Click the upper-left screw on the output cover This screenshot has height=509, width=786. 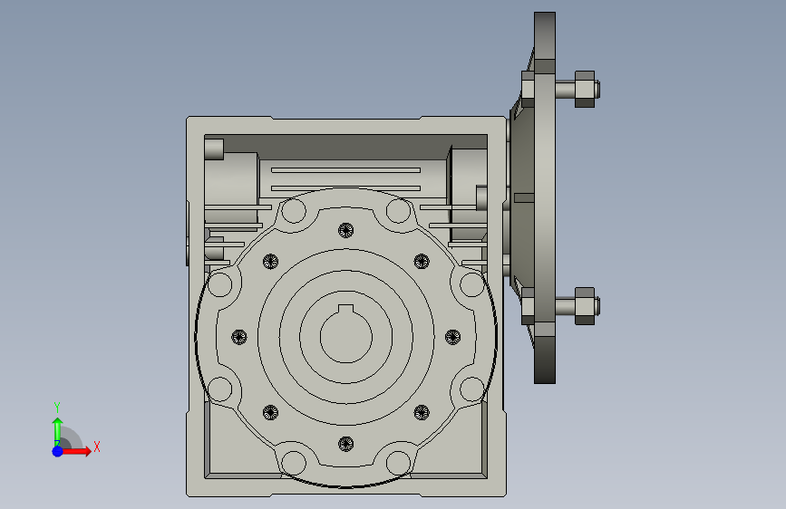point(271,262)
